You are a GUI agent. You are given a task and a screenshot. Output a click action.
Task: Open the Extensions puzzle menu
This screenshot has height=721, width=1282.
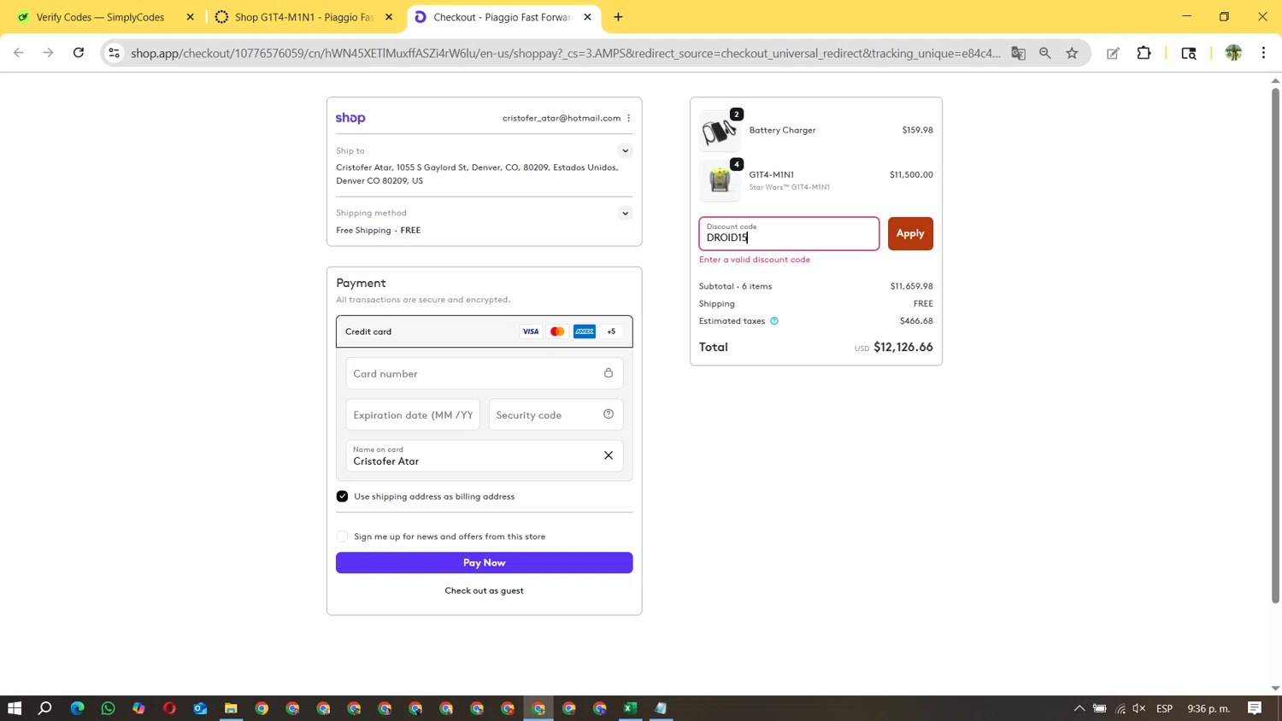point(1144,53)
